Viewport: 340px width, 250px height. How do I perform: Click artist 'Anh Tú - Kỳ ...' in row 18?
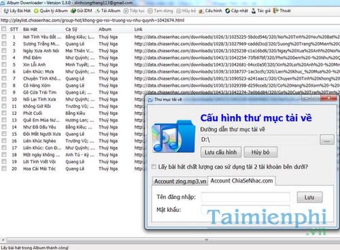pyautogui.click(x=80, y=155)
